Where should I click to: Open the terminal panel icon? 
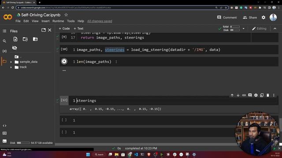point(4,141)
